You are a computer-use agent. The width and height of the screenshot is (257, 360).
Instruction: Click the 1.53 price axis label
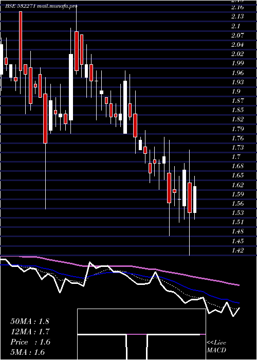coord(237,213)
